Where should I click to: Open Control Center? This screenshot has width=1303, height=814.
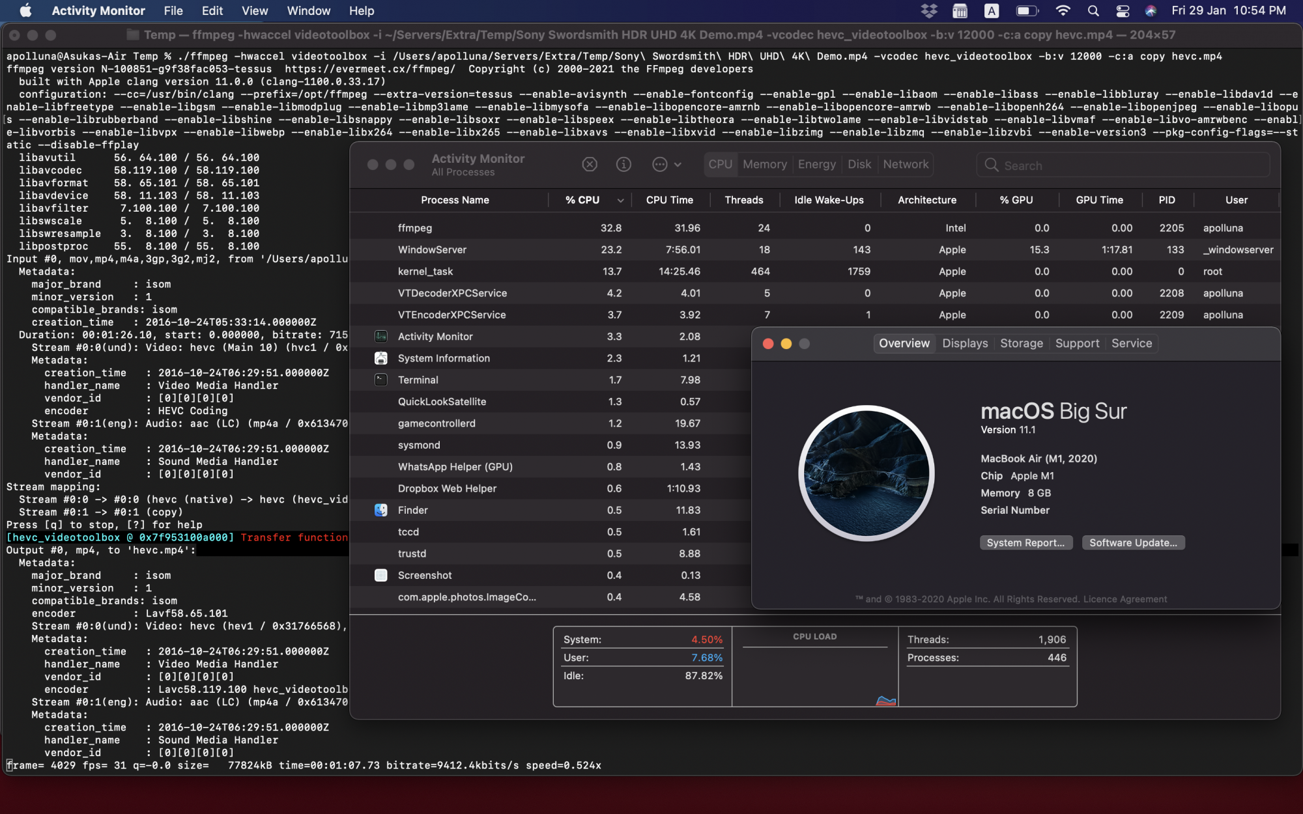coord(1123,10)
